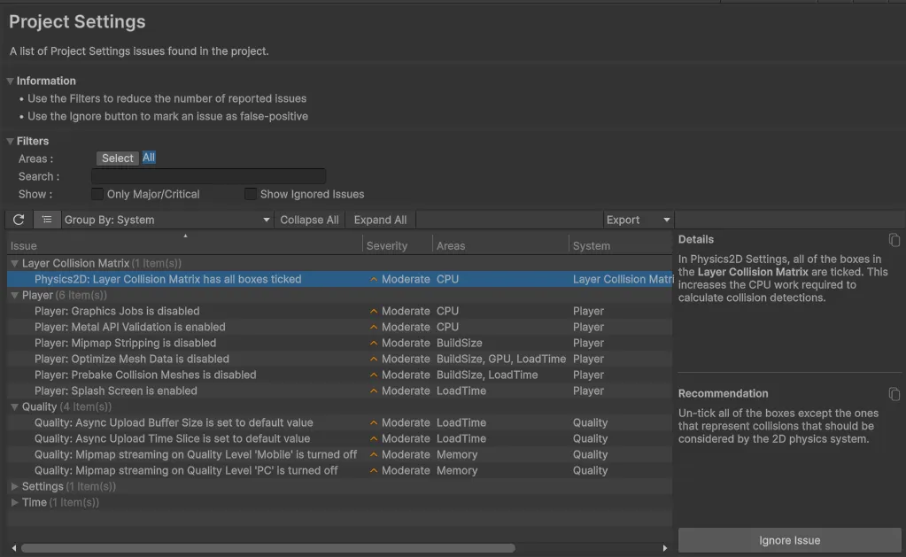Click the left arrow of the horizontal scrollbar
Viewport: 906px width, 557px height.
coord(13,548)
